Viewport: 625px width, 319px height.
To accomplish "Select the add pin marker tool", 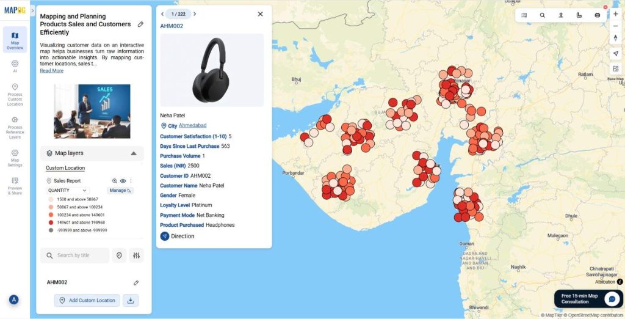I will (x=561, y=15).
